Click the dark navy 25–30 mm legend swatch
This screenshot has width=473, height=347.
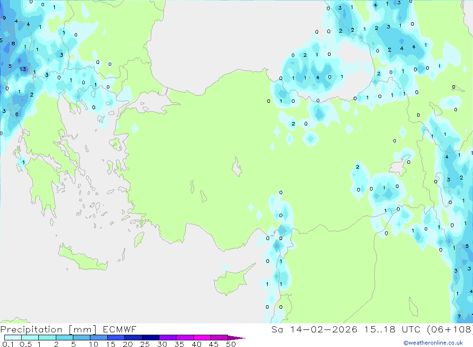[x=150, y=338]
